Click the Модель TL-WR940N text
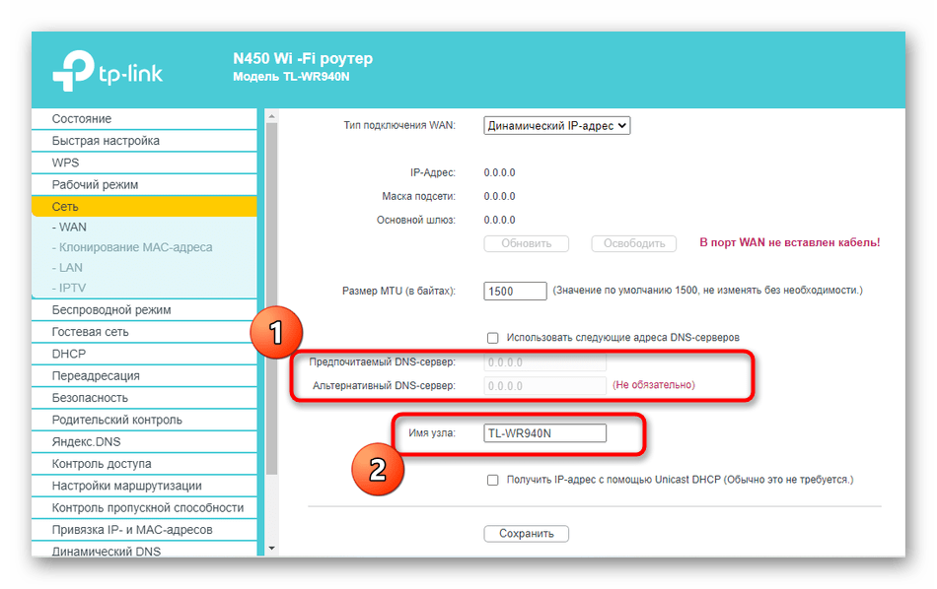The height and width of the screenshot is (589, 937). tap(291, 77)
